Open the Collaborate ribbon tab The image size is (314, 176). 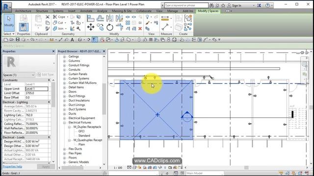(144, 11)
